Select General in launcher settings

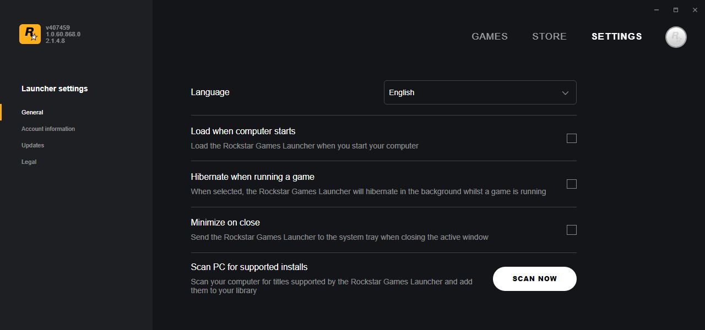tap(32, 112)
